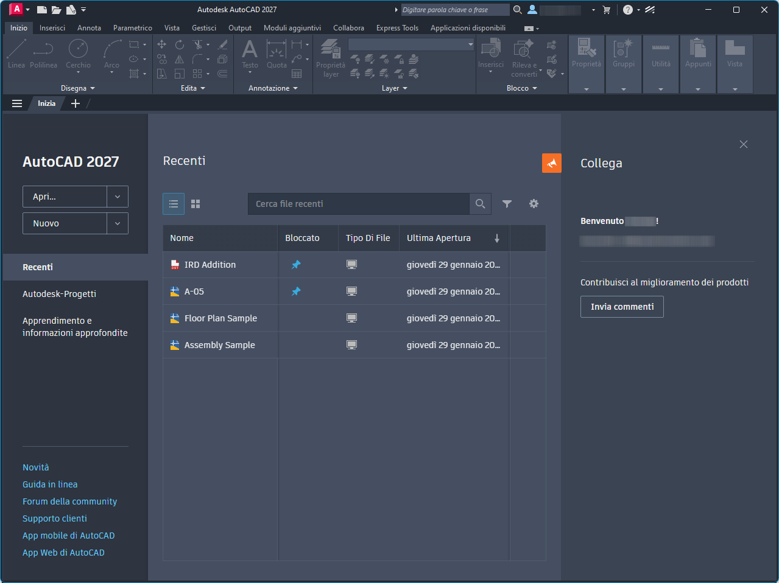Open the Inserisci ribbon tab

click(x=52, y=28)
